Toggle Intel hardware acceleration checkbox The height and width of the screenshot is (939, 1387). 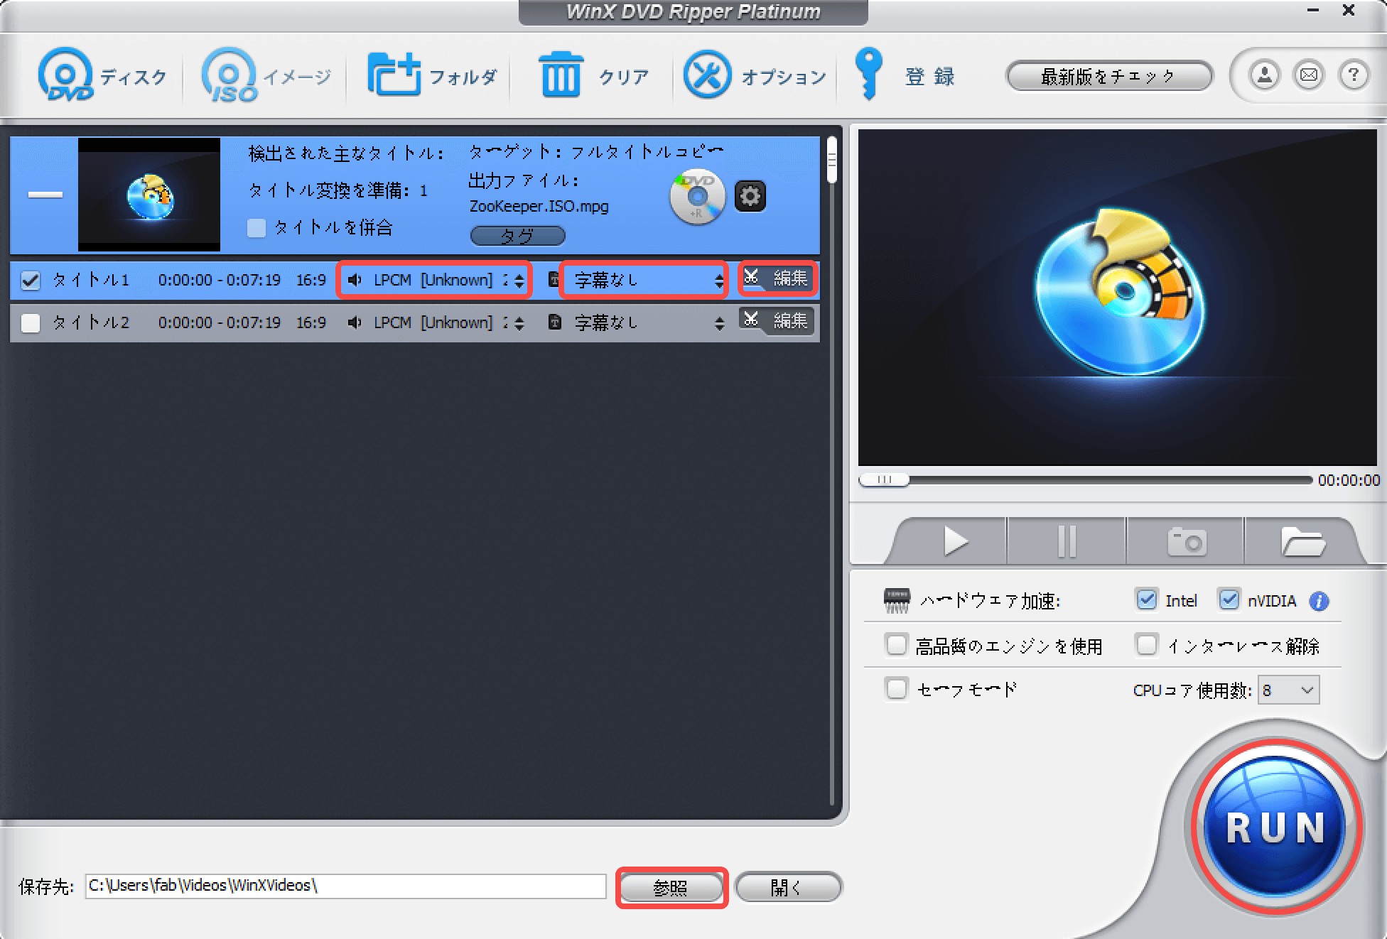pyautogui.click(x=1146, y=599)
